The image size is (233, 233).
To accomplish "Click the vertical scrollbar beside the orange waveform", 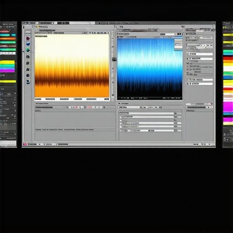I will coord(112,66).
